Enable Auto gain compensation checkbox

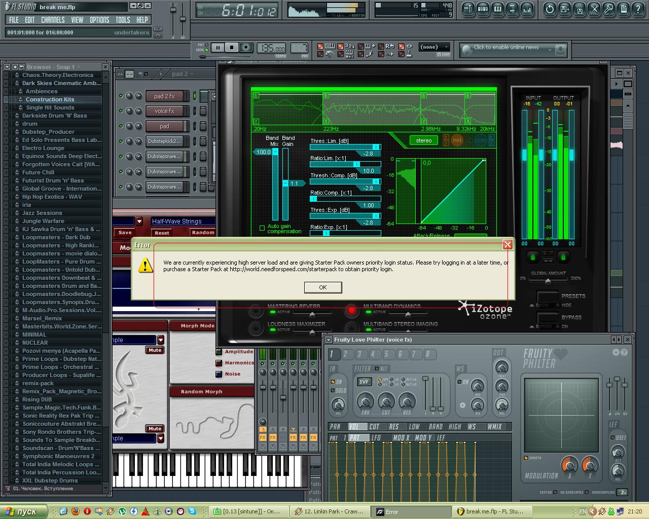pos(262,228)
